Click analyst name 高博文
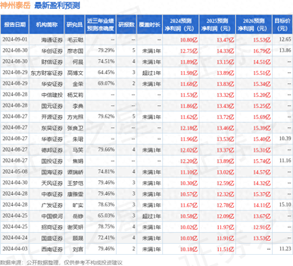 (75, 73)
